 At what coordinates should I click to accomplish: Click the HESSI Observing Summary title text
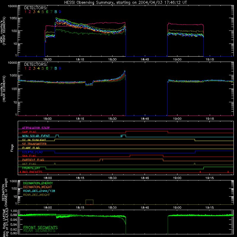[x=126, y=3]
